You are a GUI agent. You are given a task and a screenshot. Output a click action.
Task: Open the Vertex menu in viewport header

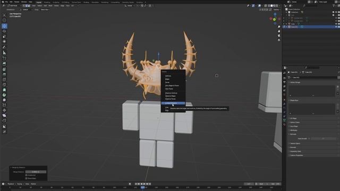coord(56,6)
